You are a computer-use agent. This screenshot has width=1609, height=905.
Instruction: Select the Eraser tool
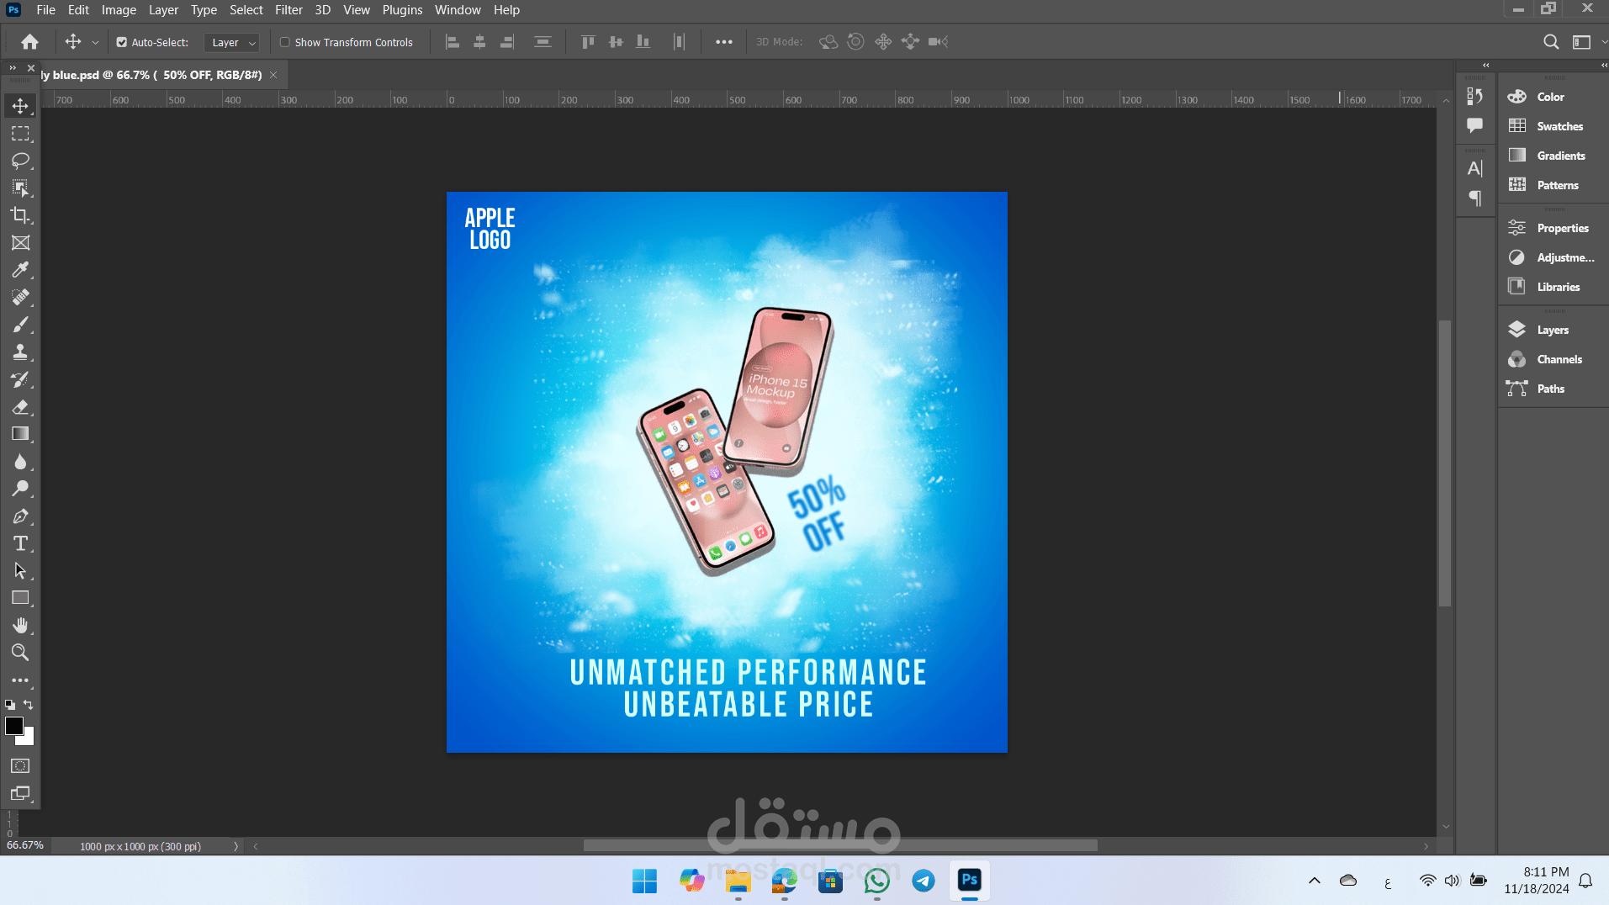[20, 407]
